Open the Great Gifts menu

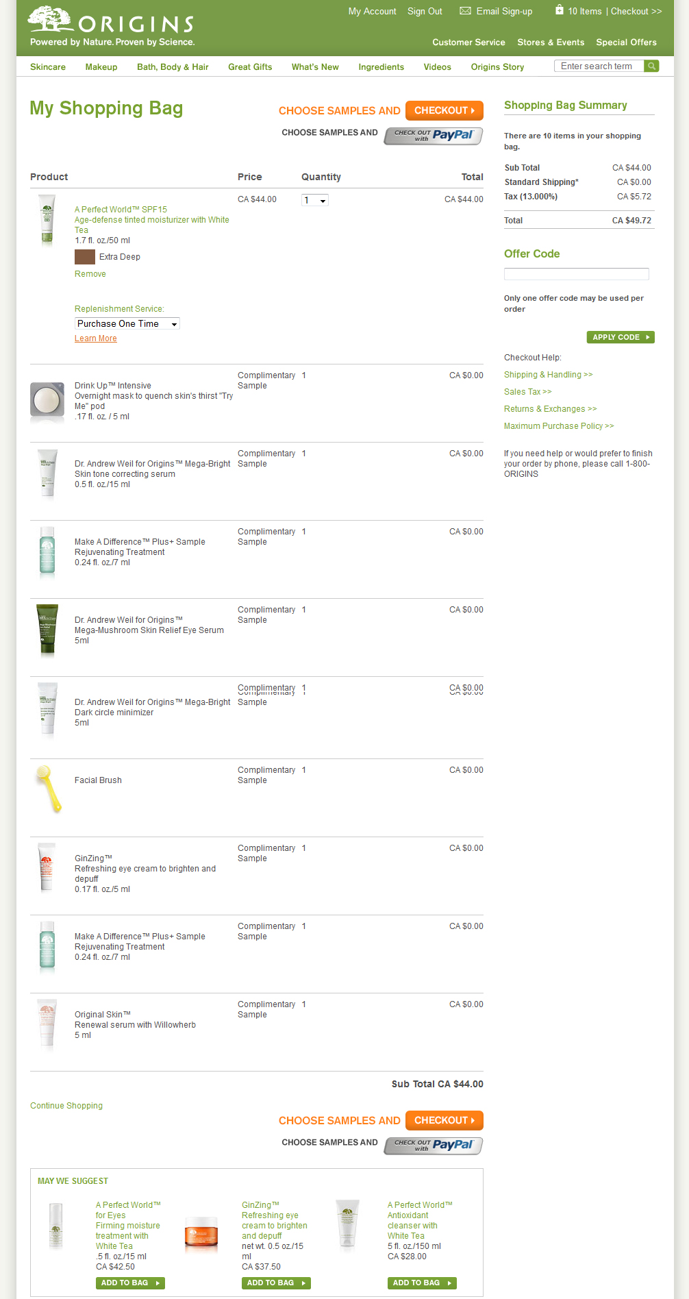coord(250,67)
